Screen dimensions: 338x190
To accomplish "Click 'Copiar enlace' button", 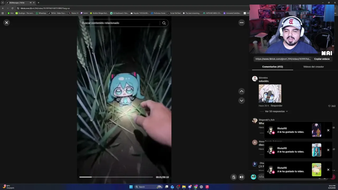I will coord(322,59).
